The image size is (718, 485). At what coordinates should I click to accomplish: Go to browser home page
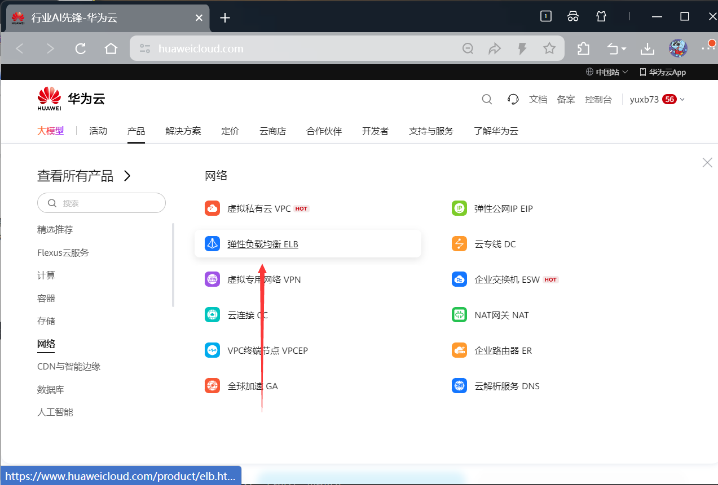tap(111, 49)
